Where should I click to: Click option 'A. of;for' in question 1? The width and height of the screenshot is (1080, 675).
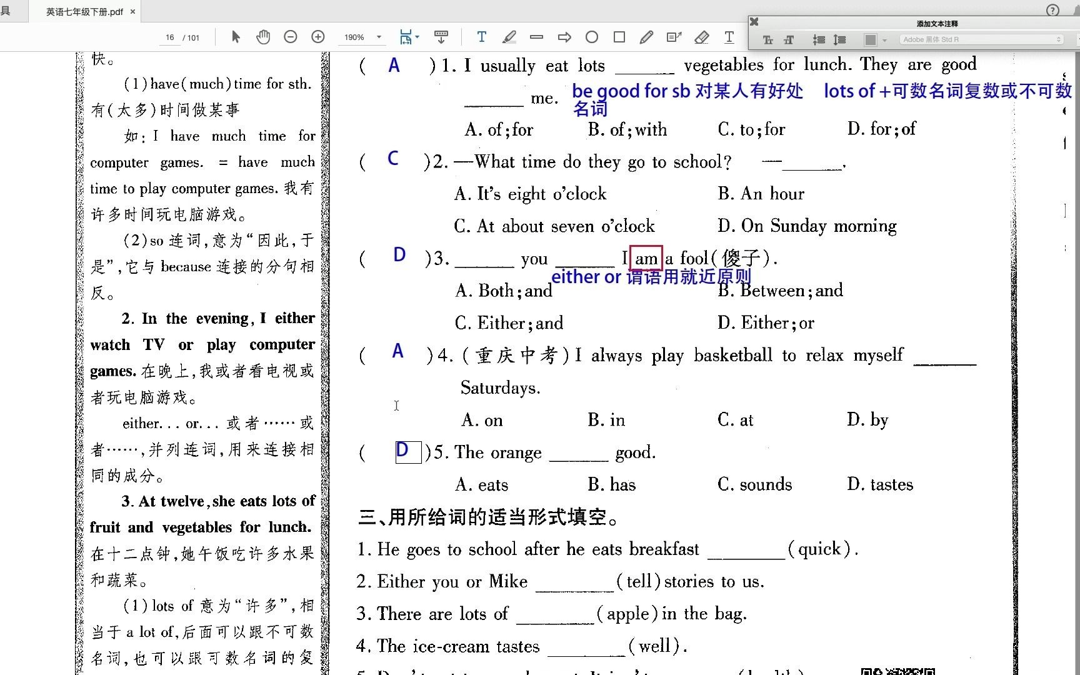point(499,129)
